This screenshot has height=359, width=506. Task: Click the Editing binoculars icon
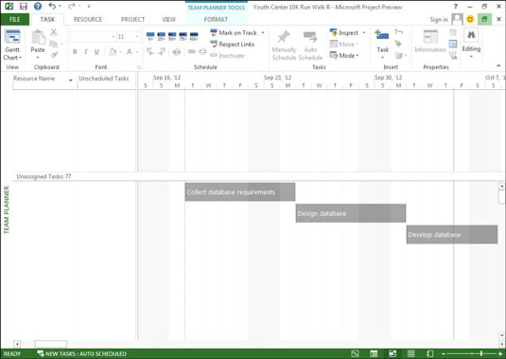[471, 35]
